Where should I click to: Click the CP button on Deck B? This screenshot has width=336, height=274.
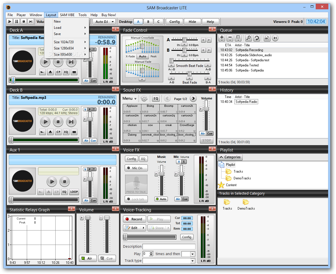click(x=58, y=132)
